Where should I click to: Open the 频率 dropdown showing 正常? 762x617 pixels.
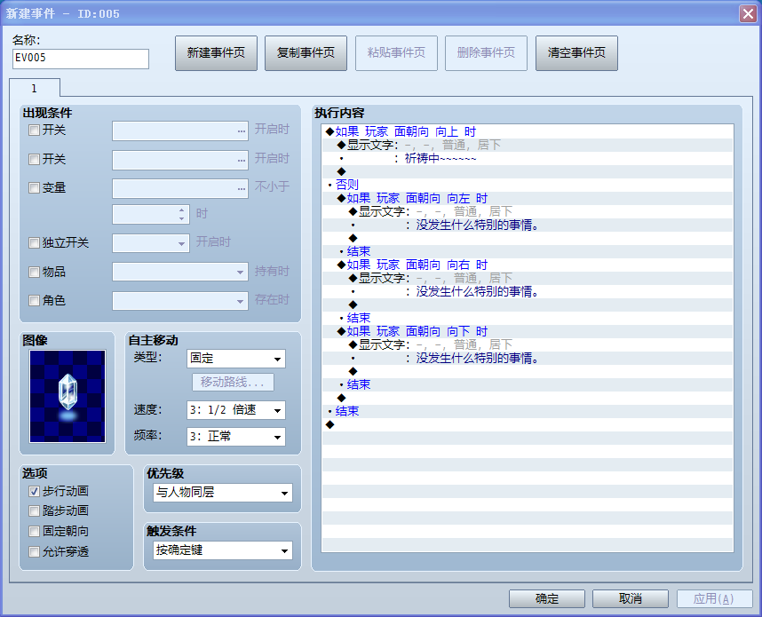(x=235, y=437)
